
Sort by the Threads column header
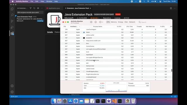coord(139,27)
